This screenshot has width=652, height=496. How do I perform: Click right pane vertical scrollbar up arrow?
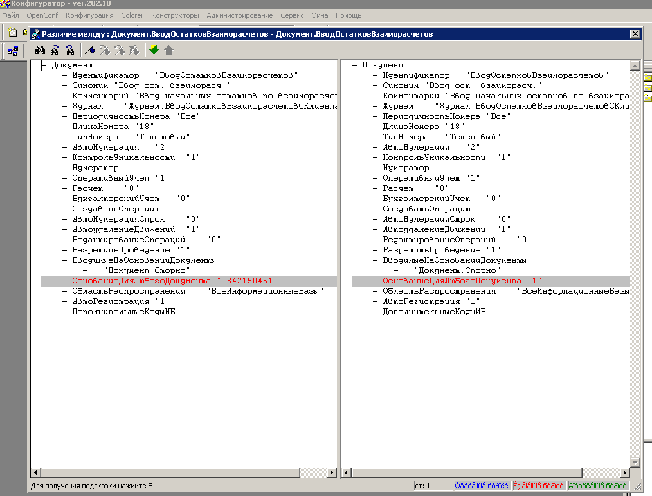tap(635, 66)
